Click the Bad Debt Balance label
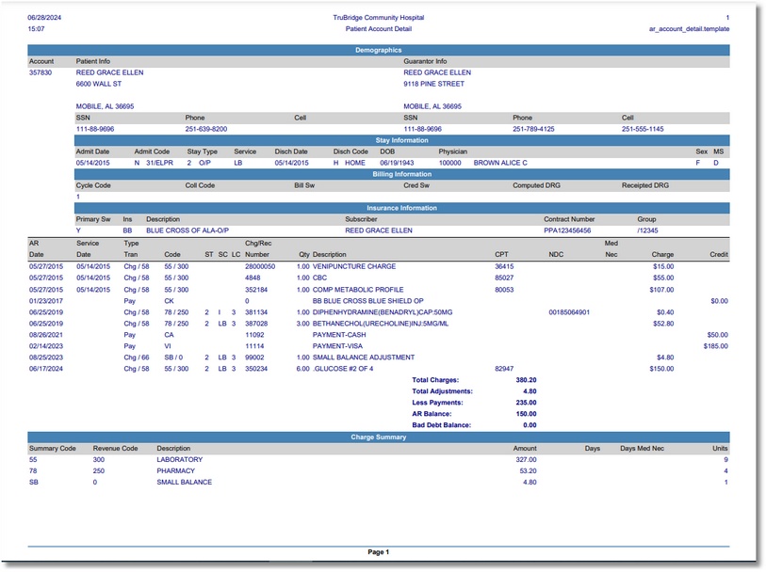Viewport: 766px width, 572px height. tap(442, 425)
